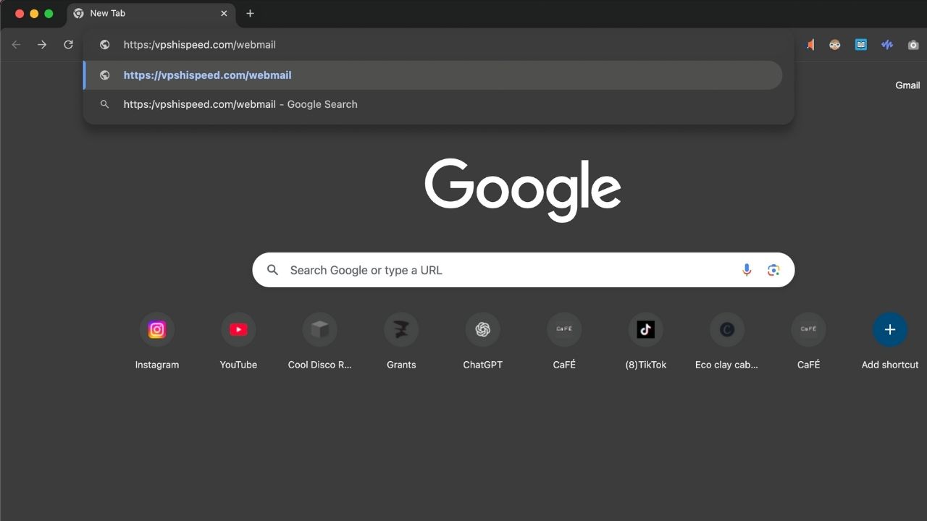Viewport: 927px width, 521px height.
Task: Click the magnifier icon in the search box
Action: tap(272, 270)
